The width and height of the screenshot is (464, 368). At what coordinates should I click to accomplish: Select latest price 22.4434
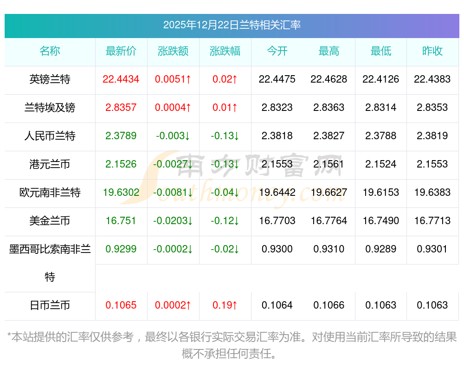[121, 79]
